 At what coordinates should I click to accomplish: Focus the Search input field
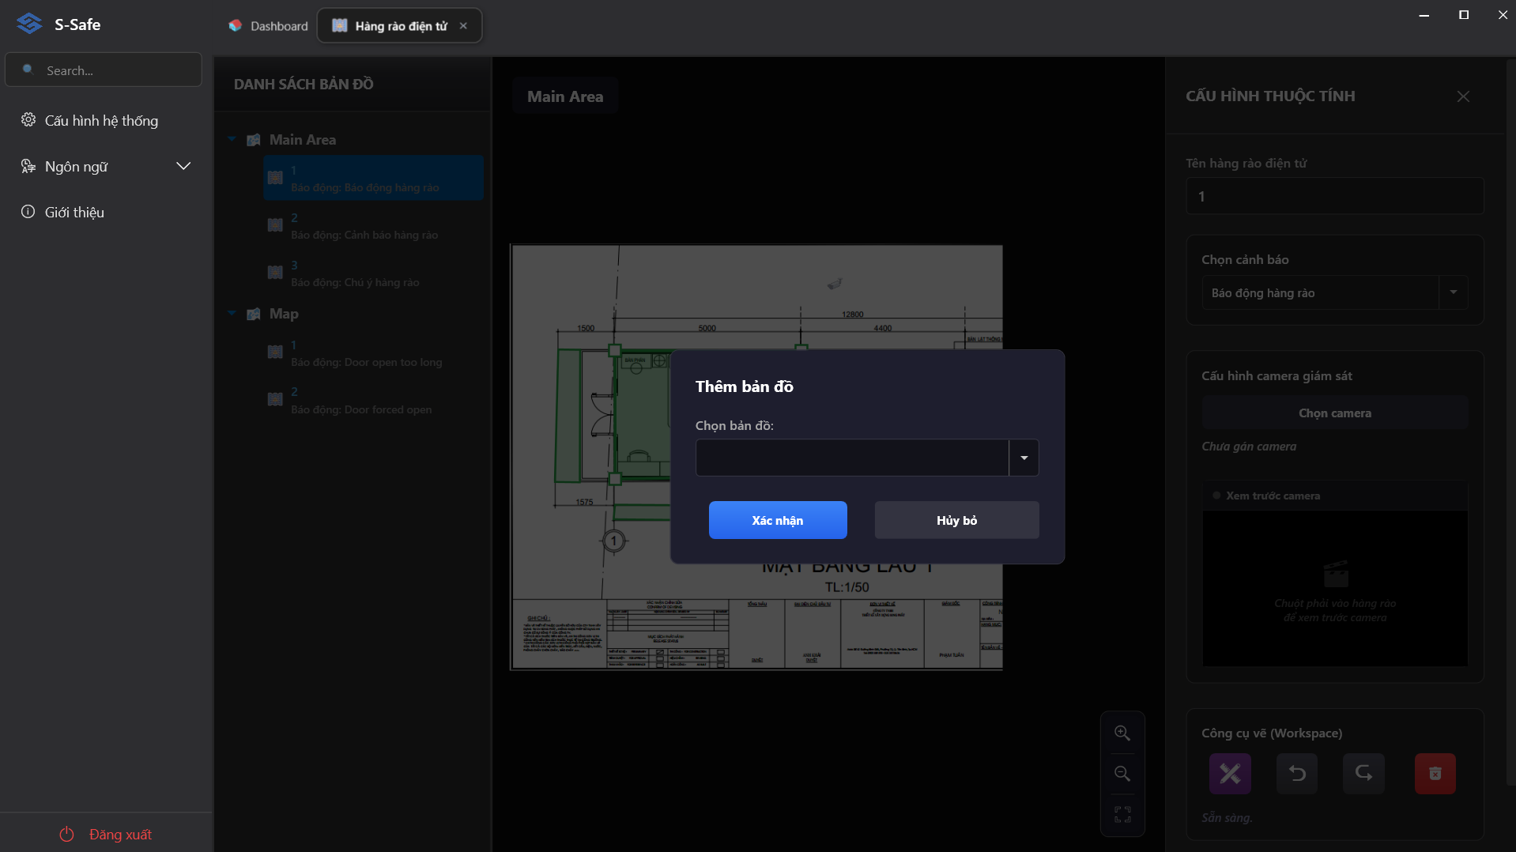(104, 70)
